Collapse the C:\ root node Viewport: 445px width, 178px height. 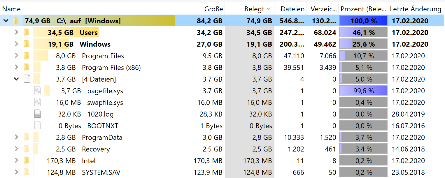(x=6, y=21)
